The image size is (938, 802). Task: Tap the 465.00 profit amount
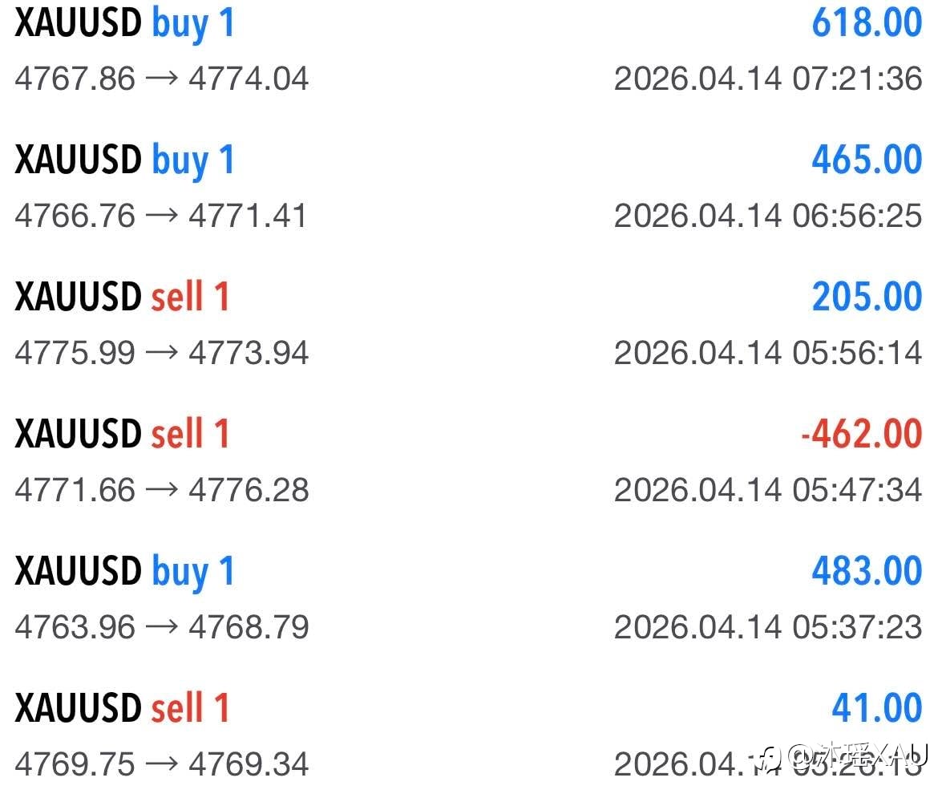(867, 160)
